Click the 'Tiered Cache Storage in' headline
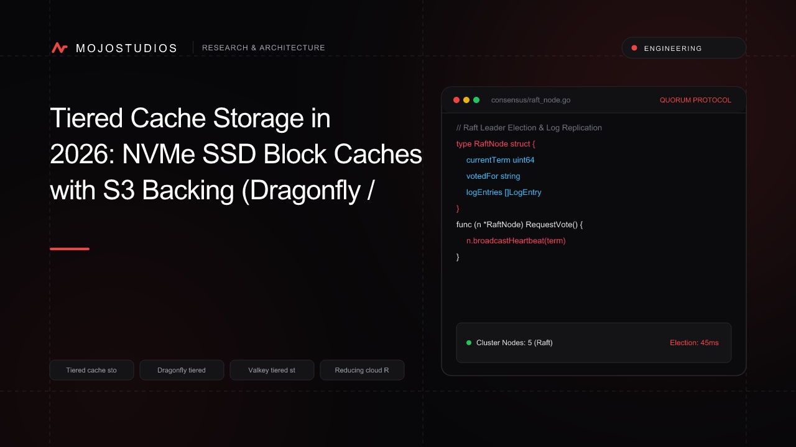 [190, 118]
